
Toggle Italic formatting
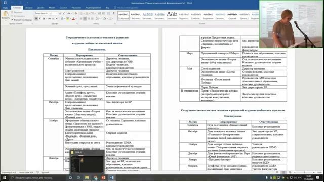tap(40, 19)
